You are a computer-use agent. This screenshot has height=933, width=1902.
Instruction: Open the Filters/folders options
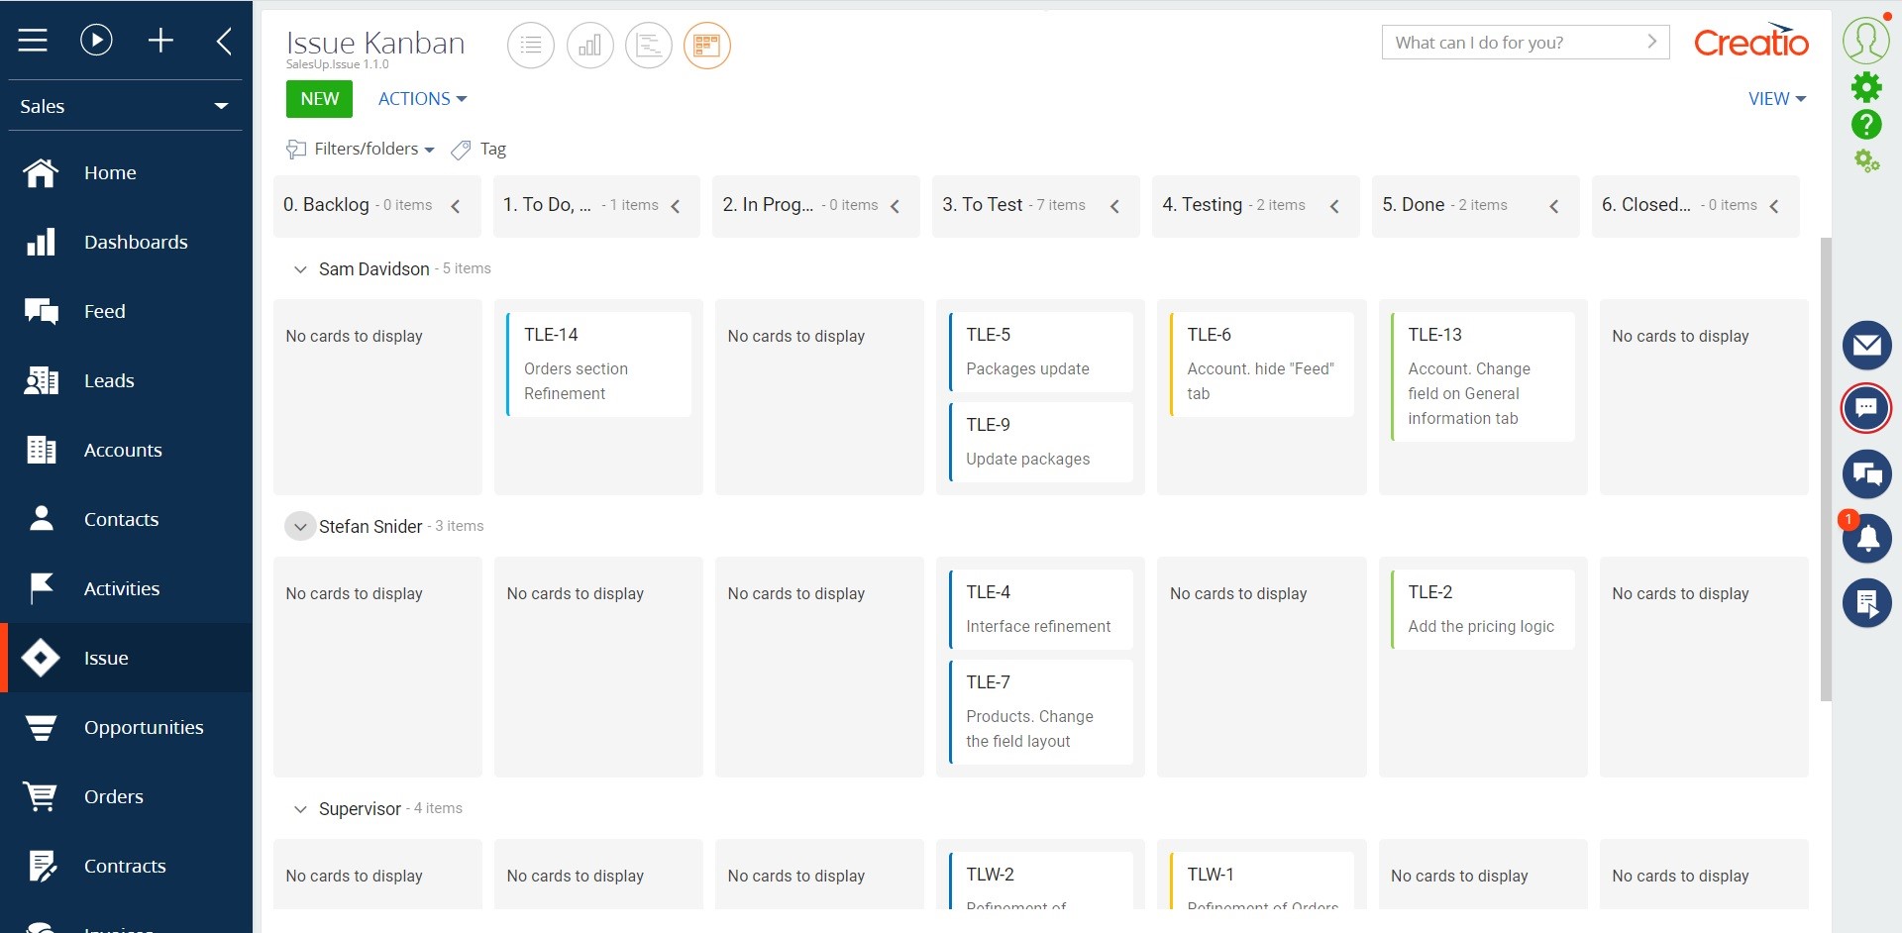[360, 149]
